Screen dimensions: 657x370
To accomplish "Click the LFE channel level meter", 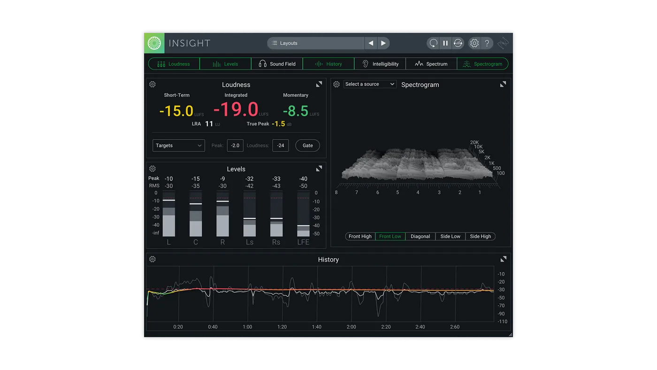I will click(x=304, y=214).
